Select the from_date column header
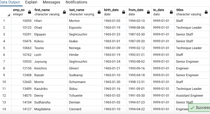Viewport: 210px width, 114px height. pyautogui.click(x=139, y=12)
